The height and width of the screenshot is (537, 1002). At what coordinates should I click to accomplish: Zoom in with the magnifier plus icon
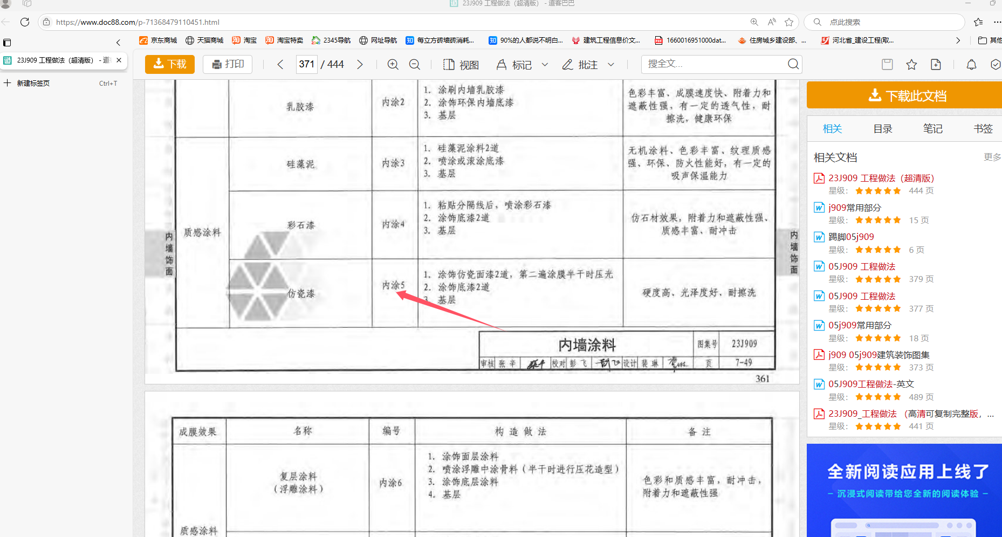393,64
